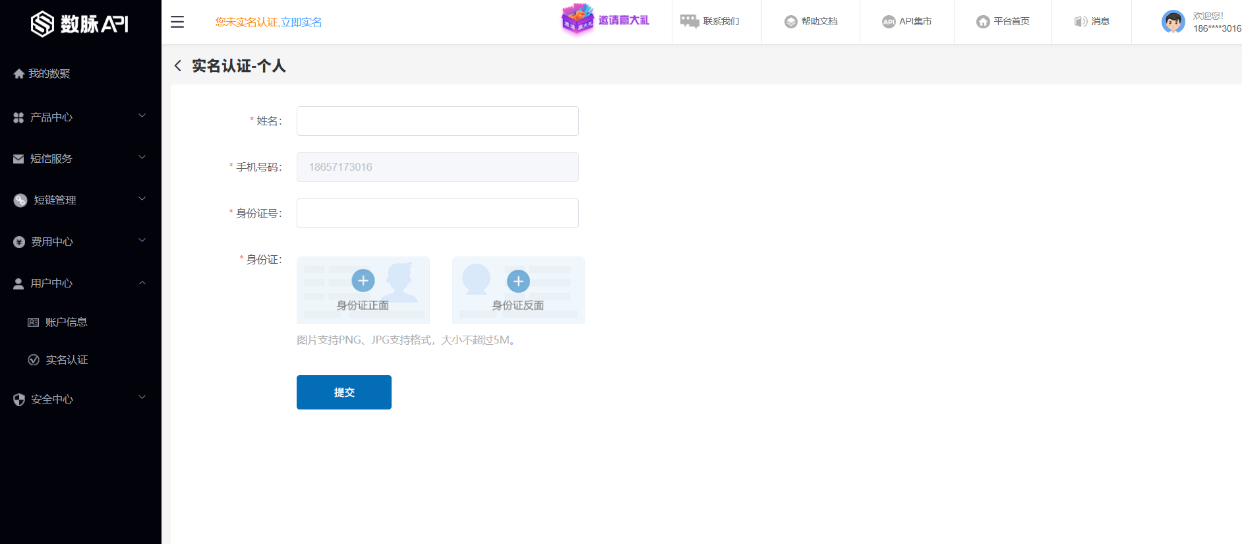The image size is (1242, 544).
Task: Click the hamburger menu collapse icon
Action: coord(177,22)
